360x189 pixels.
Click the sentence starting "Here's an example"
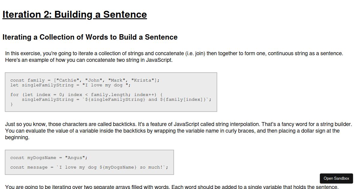click(x=89, y=60)
